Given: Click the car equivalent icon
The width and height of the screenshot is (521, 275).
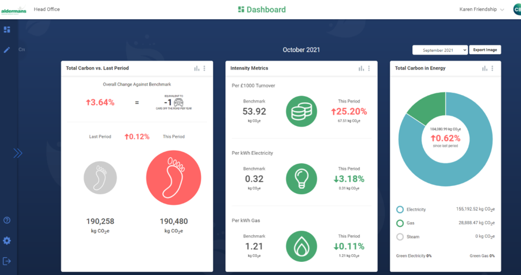Looking at the screenshot, I should (x=179, y=102).
